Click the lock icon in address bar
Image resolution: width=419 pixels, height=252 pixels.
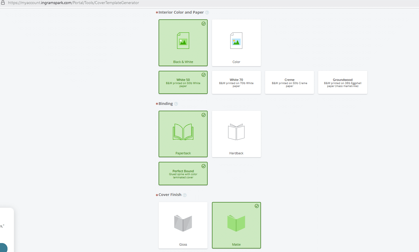coord(3,3)
